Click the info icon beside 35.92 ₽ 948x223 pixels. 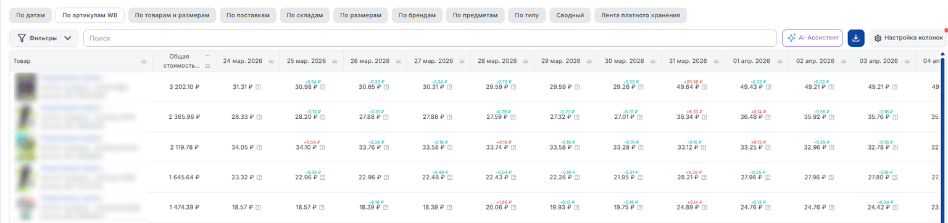831,116
